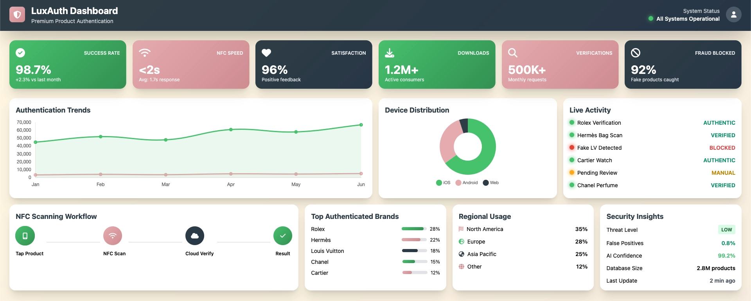751x301 pixels.
Task: Click the Tap Product phone icon
Action: [25, 236]
